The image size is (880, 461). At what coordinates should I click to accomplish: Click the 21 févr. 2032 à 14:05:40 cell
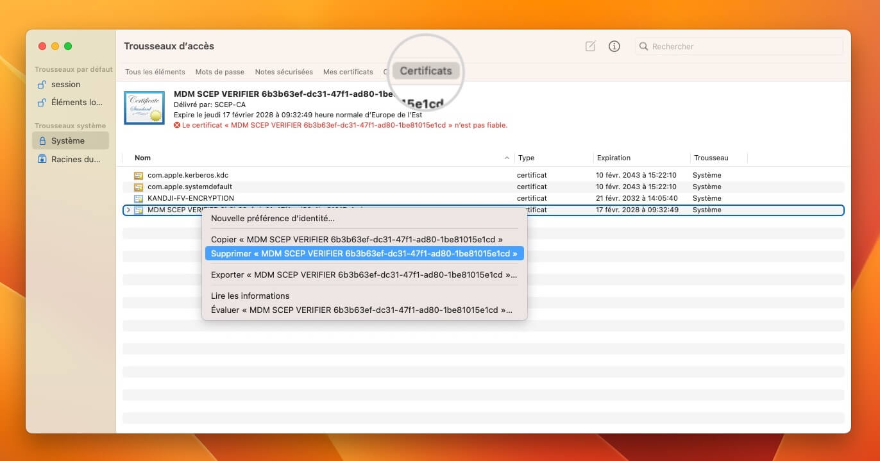coord(637,198)
